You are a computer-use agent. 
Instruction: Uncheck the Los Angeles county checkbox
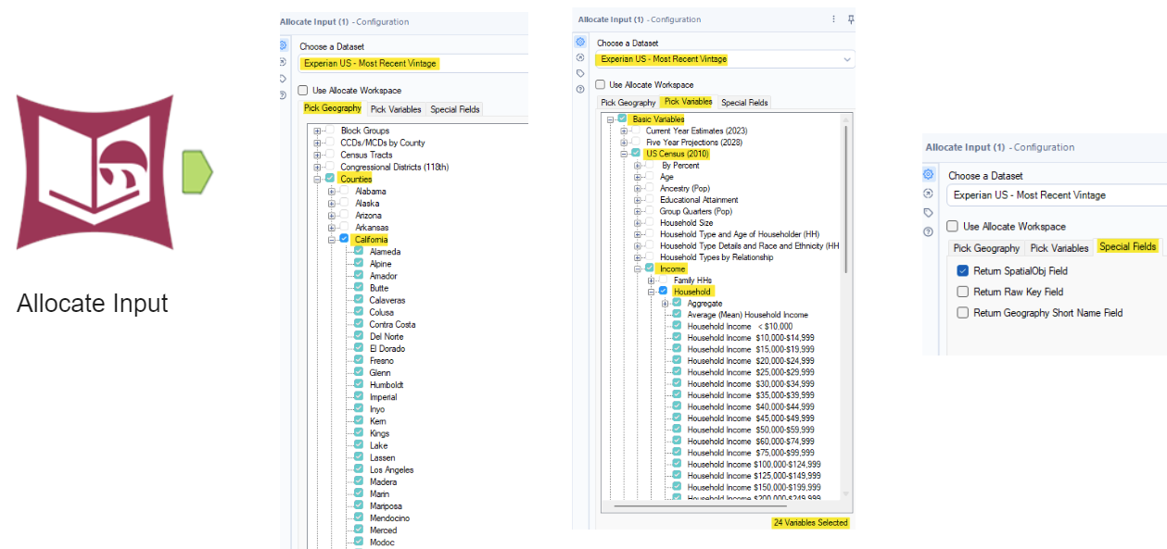(359, 469)
